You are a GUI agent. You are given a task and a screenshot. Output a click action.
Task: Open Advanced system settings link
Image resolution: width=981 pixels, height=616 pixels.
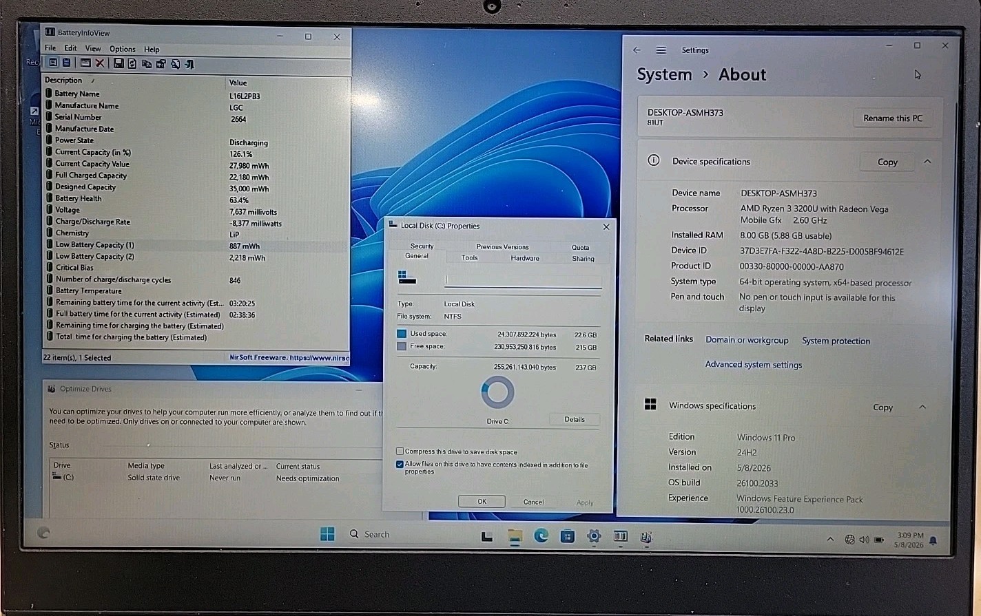pos(753,365)
